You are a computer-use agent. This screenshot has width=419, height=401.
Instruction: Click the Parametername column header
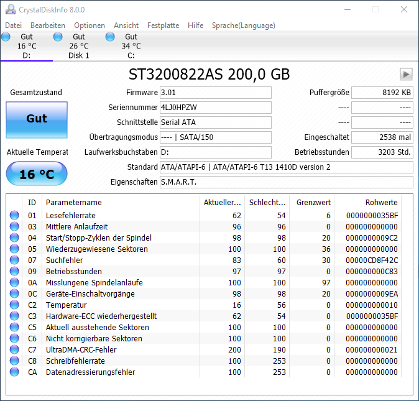pyautogui.click(x=121, y=203)
